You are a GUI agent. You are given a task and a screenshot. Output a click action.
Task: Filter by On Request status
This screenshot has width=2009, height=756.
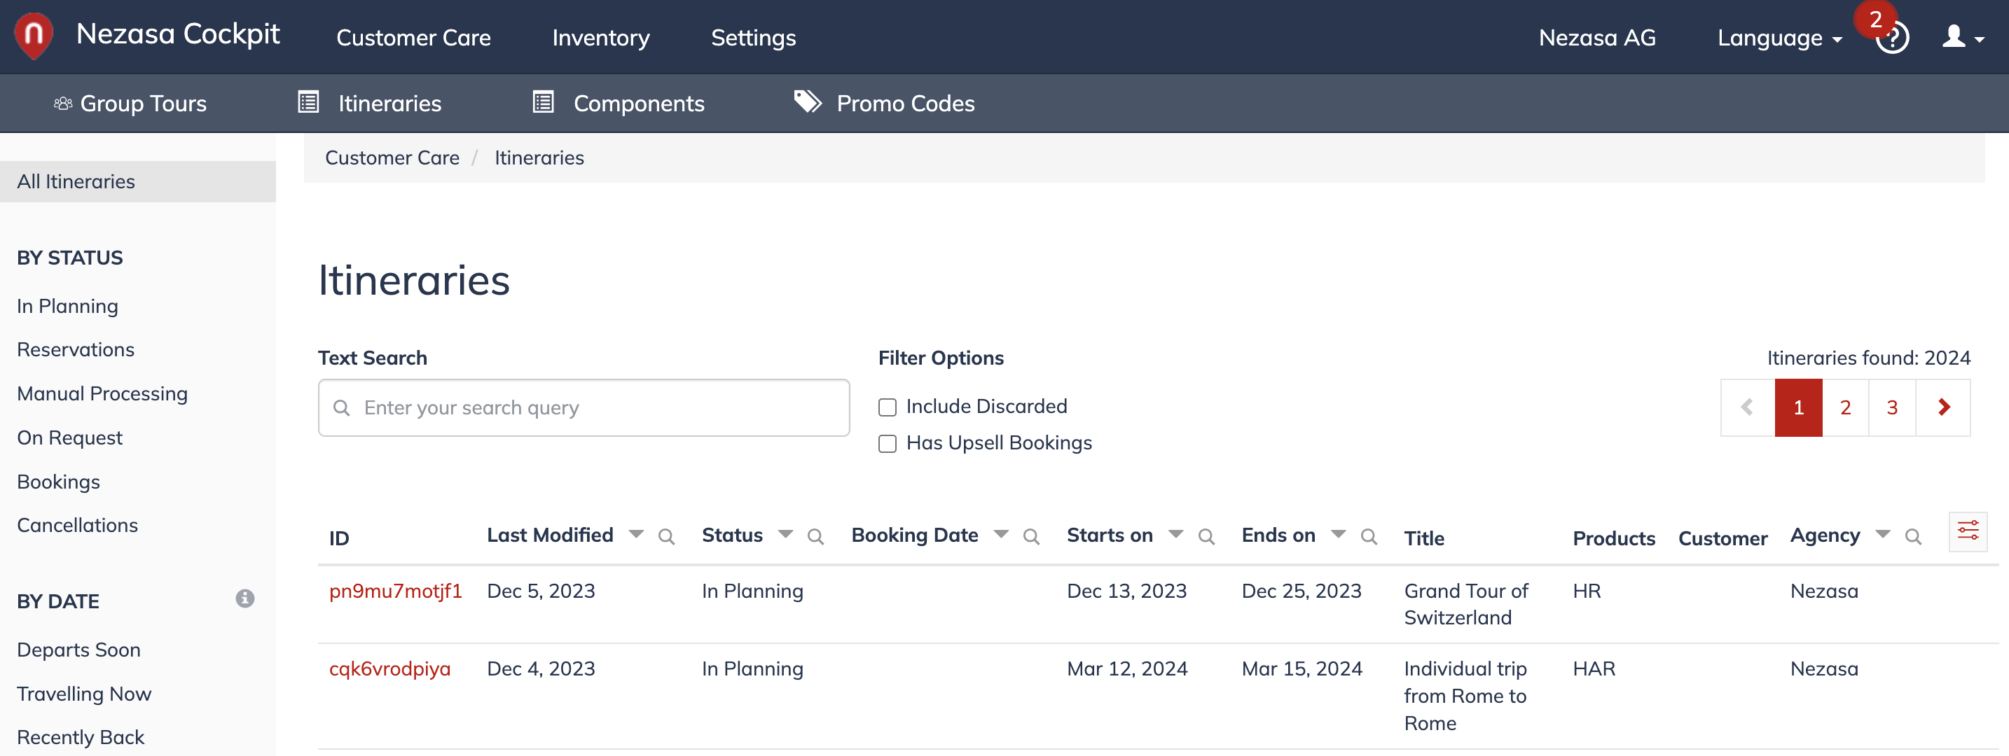point(70,438)
